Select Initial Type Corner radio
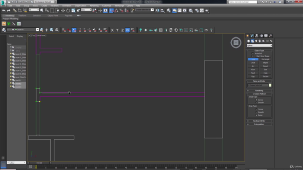 pyautogui.click(x=257, y=100)
